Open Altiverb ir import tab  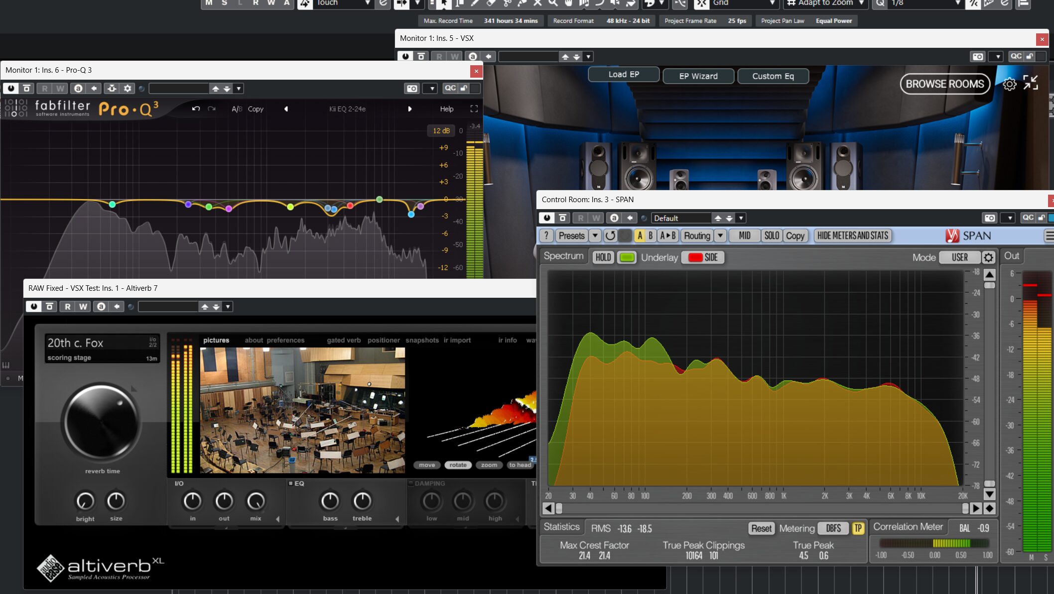click(457, 340)
